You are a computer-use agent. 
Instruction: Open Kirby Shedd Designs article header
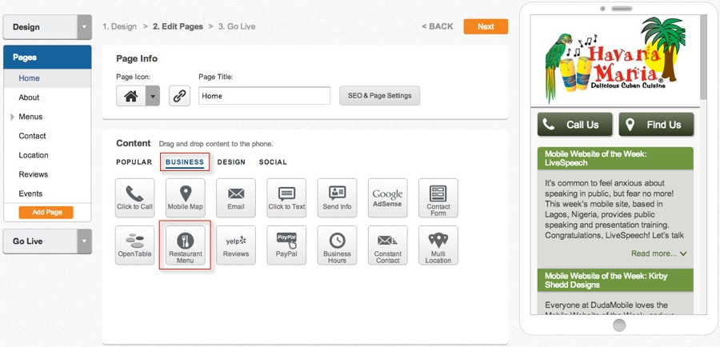coord(615,281)
